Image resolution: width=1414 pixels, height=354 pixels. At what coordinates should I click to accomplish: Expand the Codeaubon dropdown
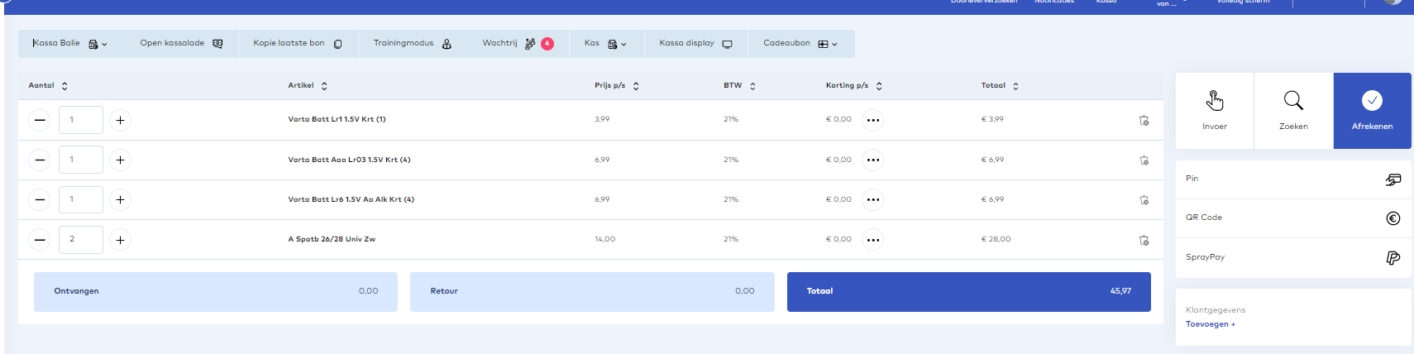click(x=800, y=44)
